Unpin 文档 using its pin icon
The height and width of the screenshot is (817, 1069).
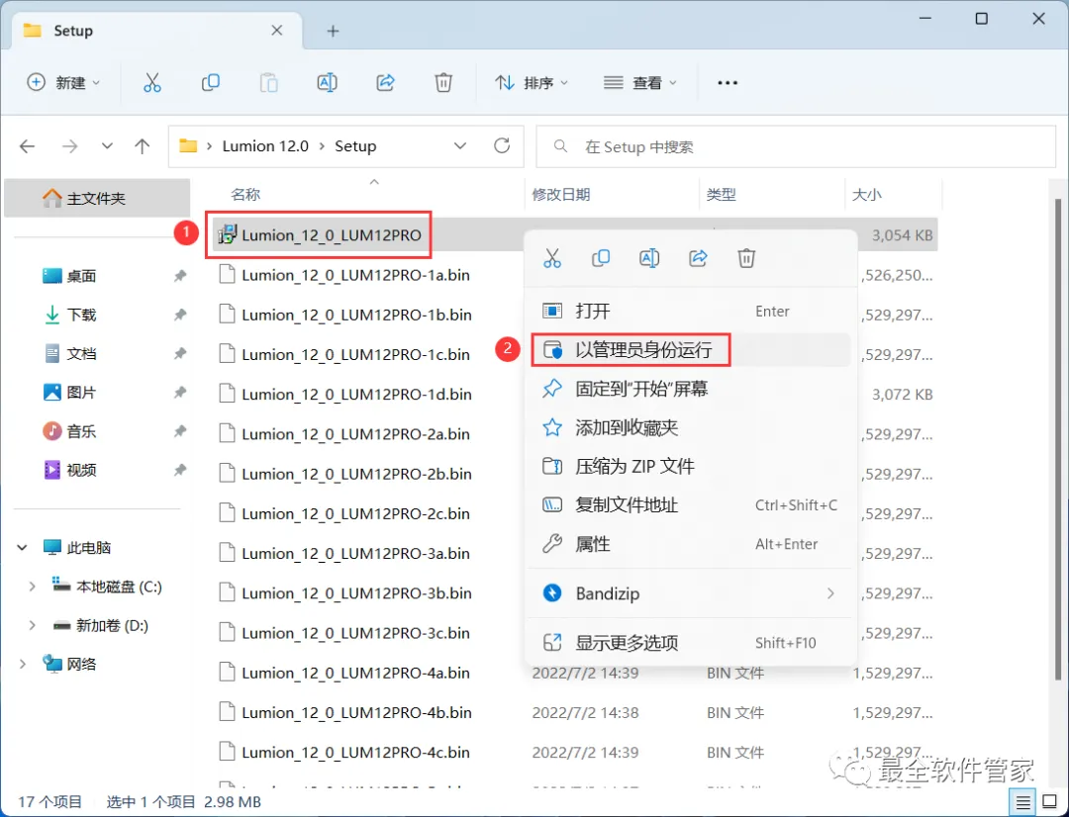(x=180, y=354)
